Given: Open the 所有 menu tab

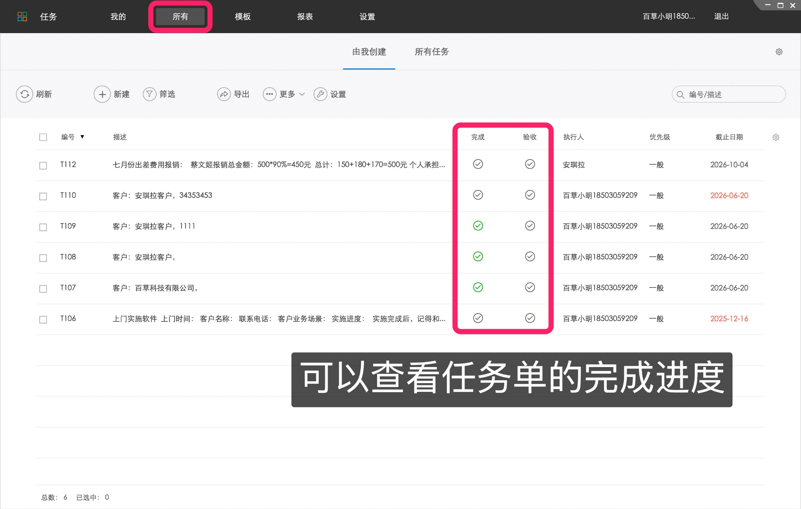Looking at the screenshot, I should coord(180,17).
